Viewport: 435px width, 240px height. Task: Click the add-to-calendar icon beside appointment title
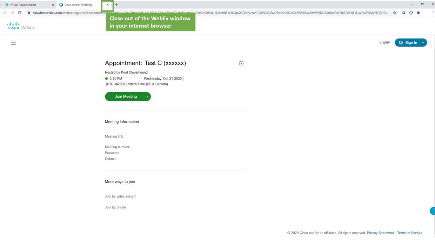[241, 63]
